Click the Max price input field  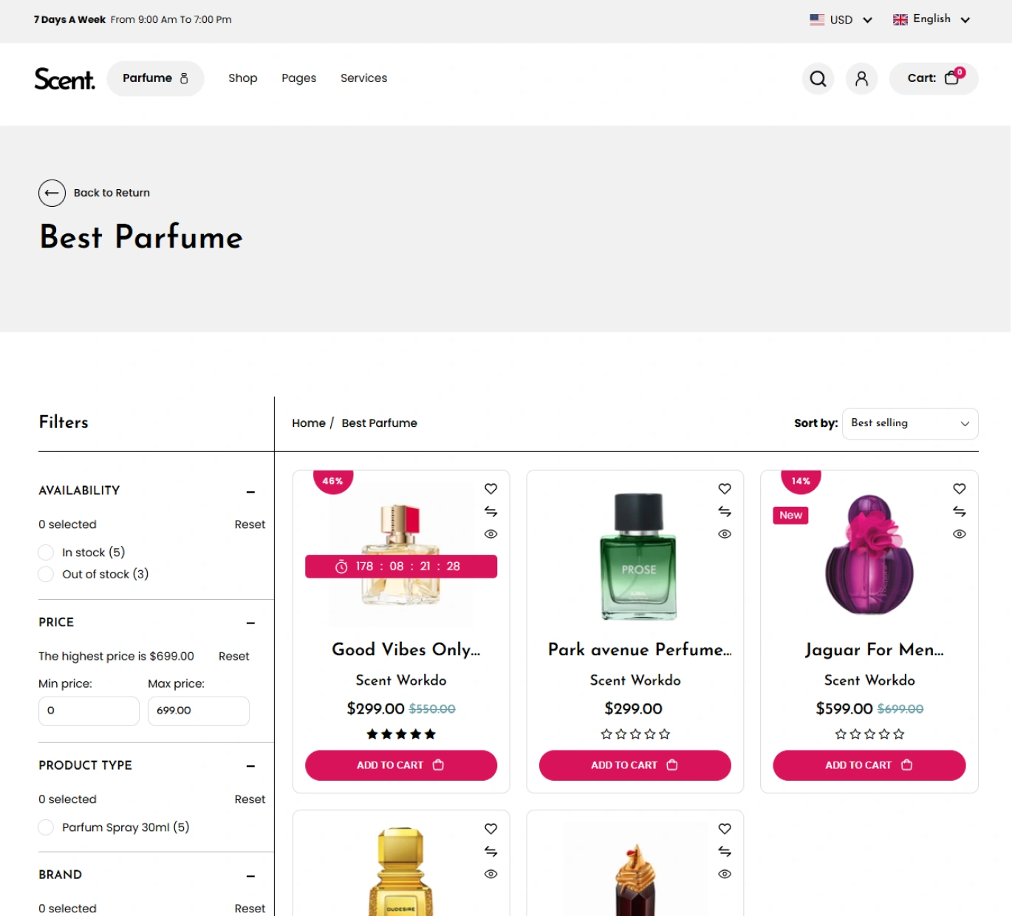198,711
